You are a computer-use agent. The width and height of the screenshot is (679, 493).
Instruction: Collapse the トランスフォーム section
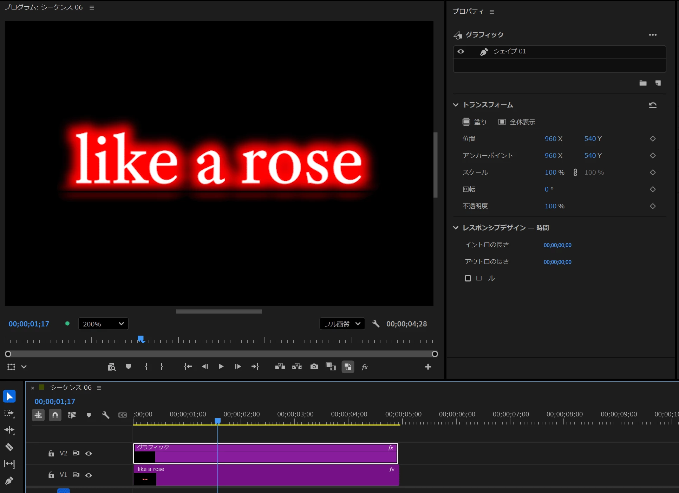click(x=456, y=105)
